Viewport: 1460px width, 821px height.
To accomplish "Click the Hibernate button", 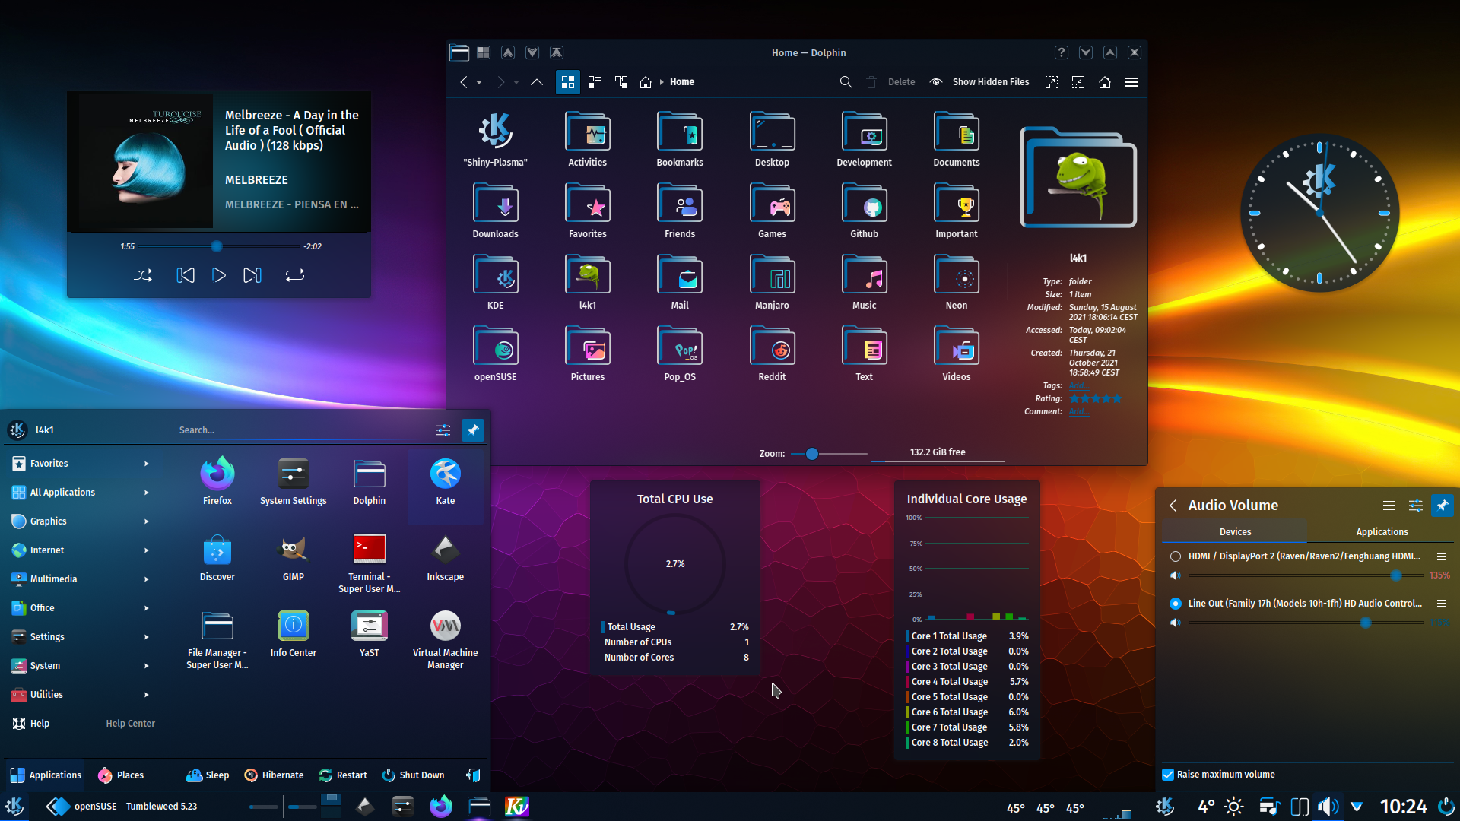I will pos(274,775).
